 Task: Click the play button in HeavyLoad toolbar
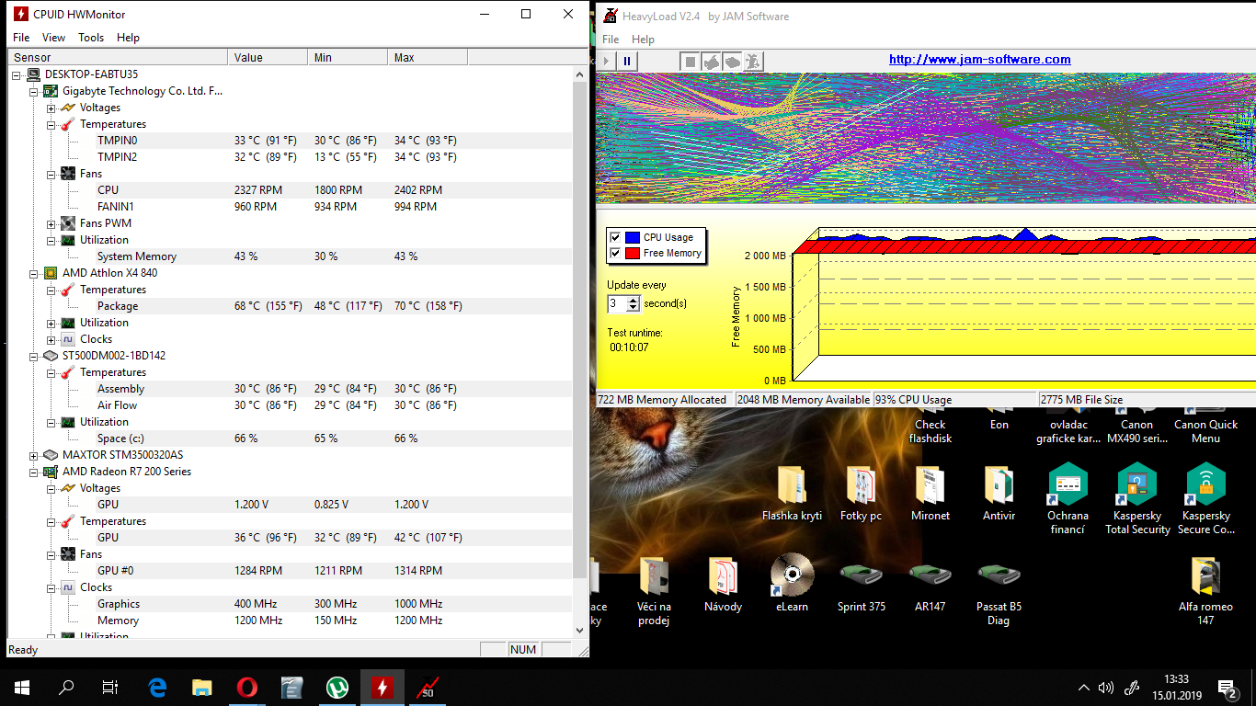(x=607, y=61)
